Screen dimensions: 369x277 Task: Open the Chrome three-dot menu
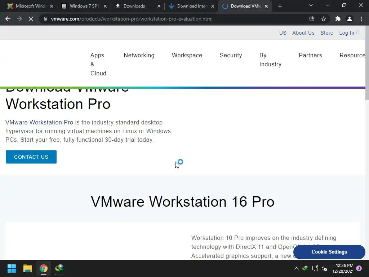361,19
